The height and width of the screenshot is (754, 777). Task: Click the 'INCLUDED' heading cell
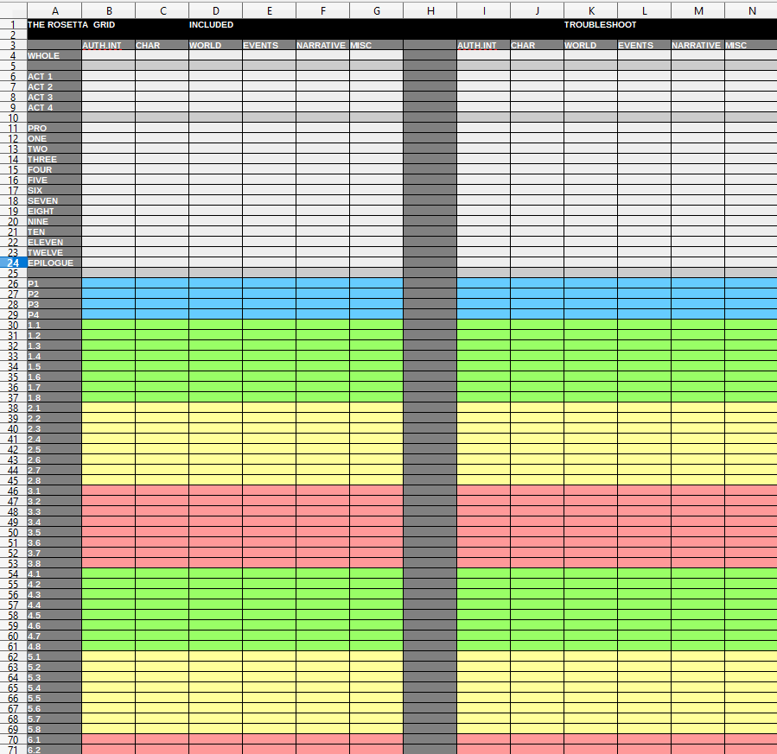(215, 24)
